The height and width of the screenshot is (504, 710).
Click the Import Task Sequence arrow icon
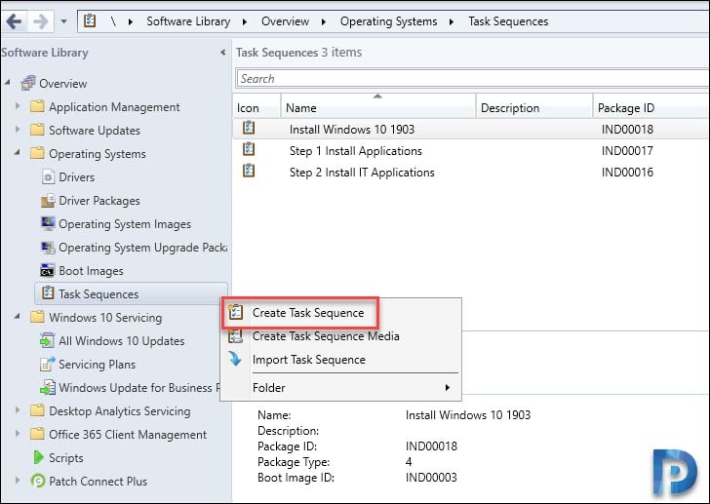click(x=235, y=359)
